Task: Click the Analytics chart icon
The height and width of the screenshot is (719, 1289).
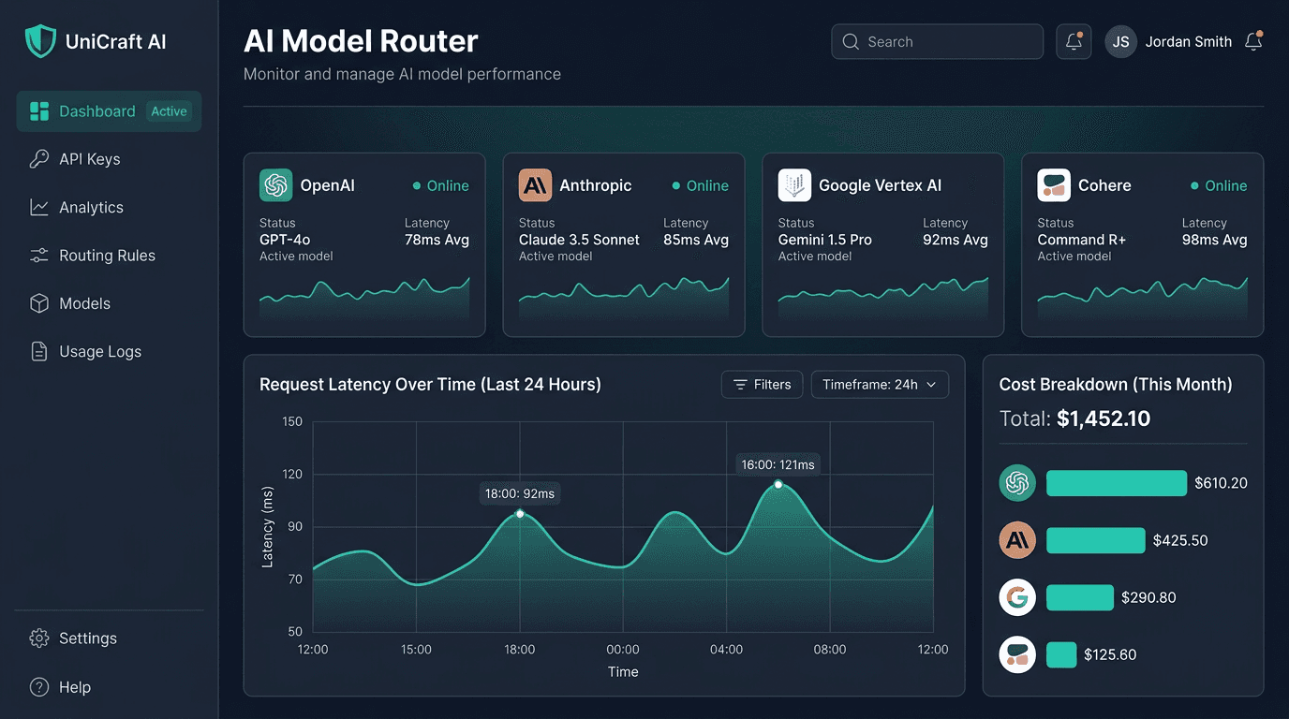Action: tap(39, 207)
